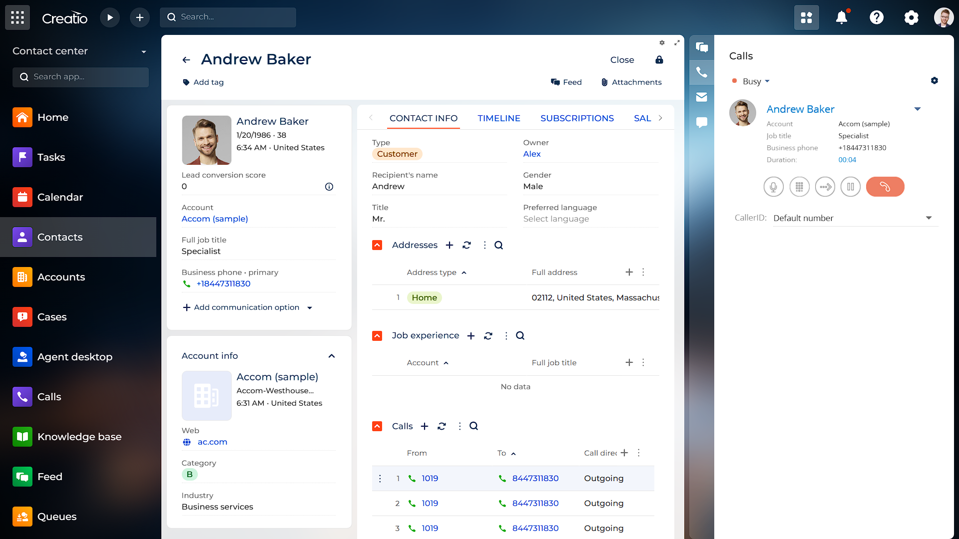Expand Andrew Baker caller details dropdown
The height and width of the screenshot is (539, 959).
point(918,109)
